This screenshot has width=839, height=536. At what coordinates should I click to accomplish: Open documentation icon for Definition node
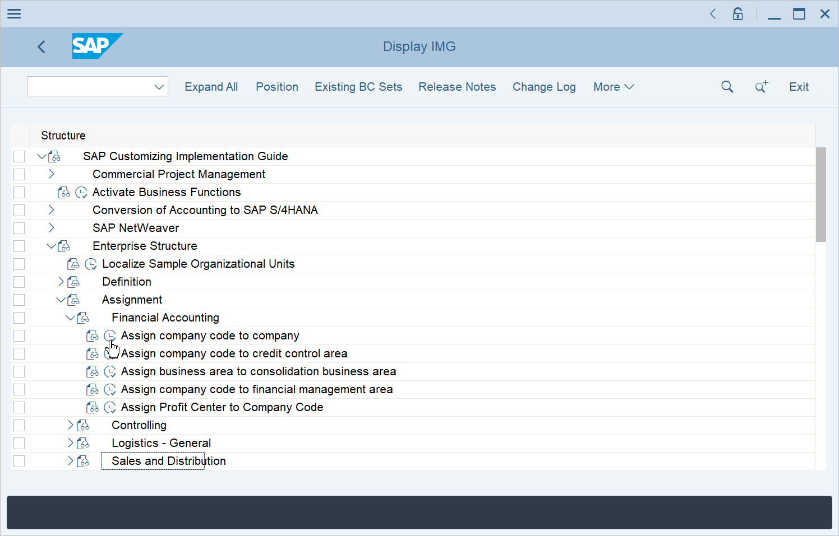73,282
